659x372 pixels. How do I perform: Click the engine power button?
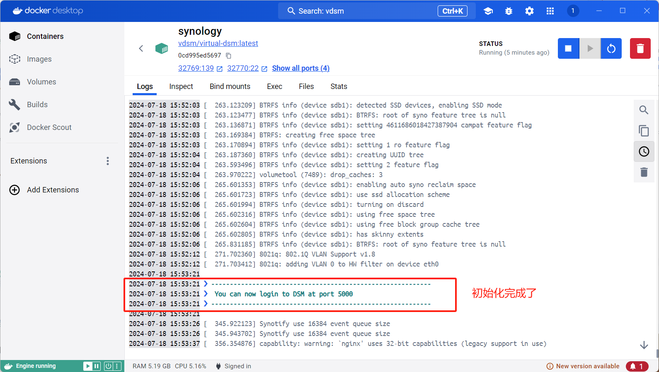tap(108, 366)
